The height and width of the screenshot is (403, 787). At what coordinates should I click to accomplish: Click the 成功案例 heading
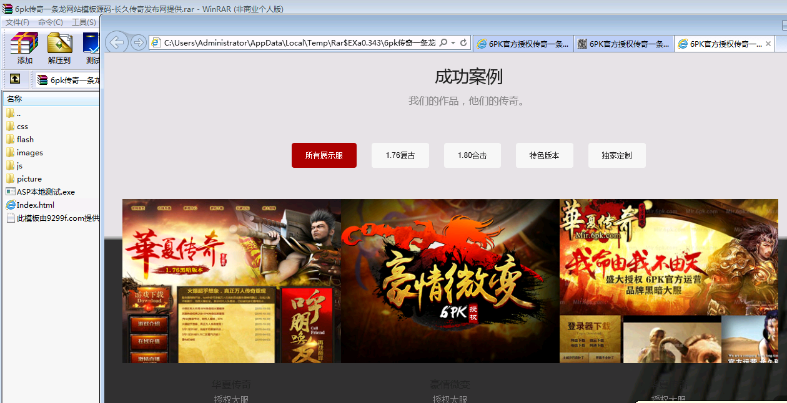pyautogui.click(x=469, y=77)
